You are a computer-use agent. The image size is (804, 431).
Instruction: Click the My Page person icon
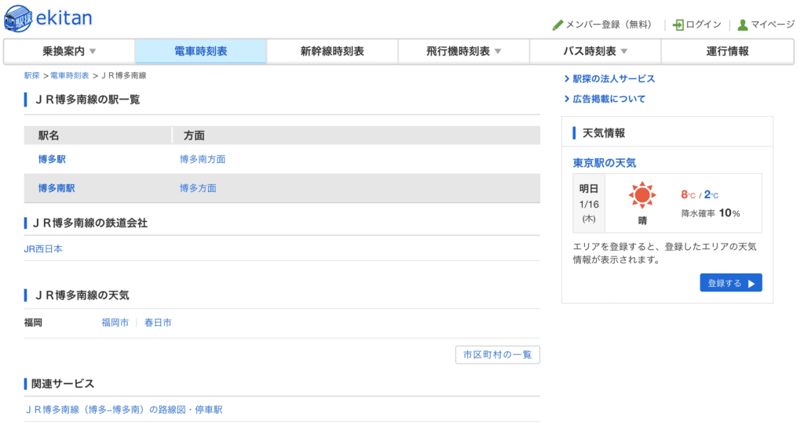tap(742, 25)
